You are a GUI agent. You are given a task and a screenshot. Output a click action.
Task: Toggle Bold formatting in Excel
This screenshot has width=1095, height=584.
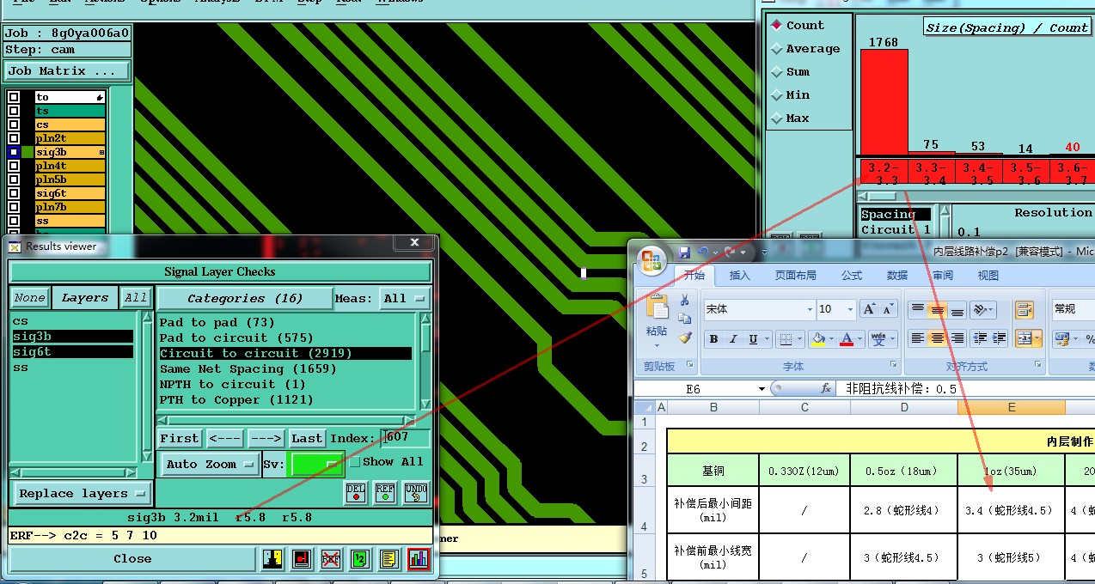pos(713,339)
